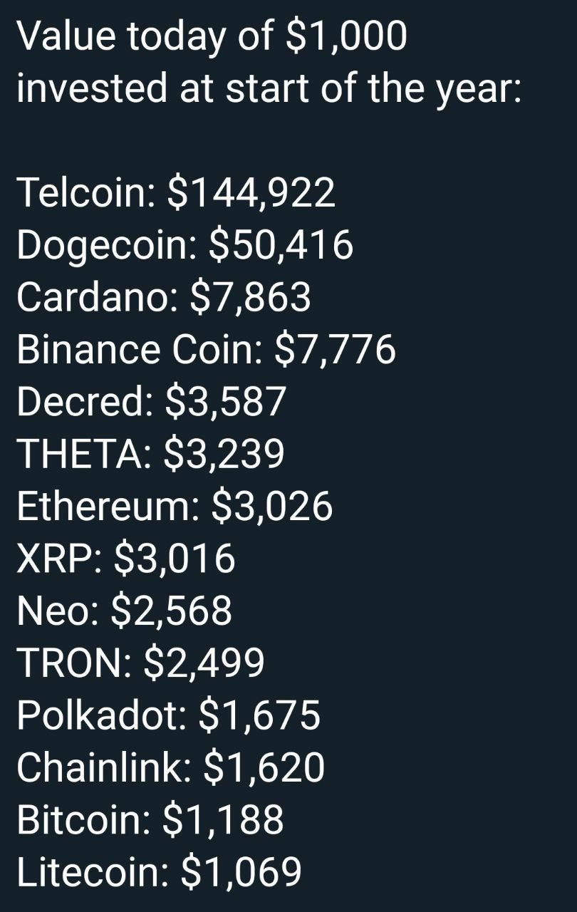Viewport: 577px width, 912px height.
Task: Click the '$50,416' amount
Action: 281,246
